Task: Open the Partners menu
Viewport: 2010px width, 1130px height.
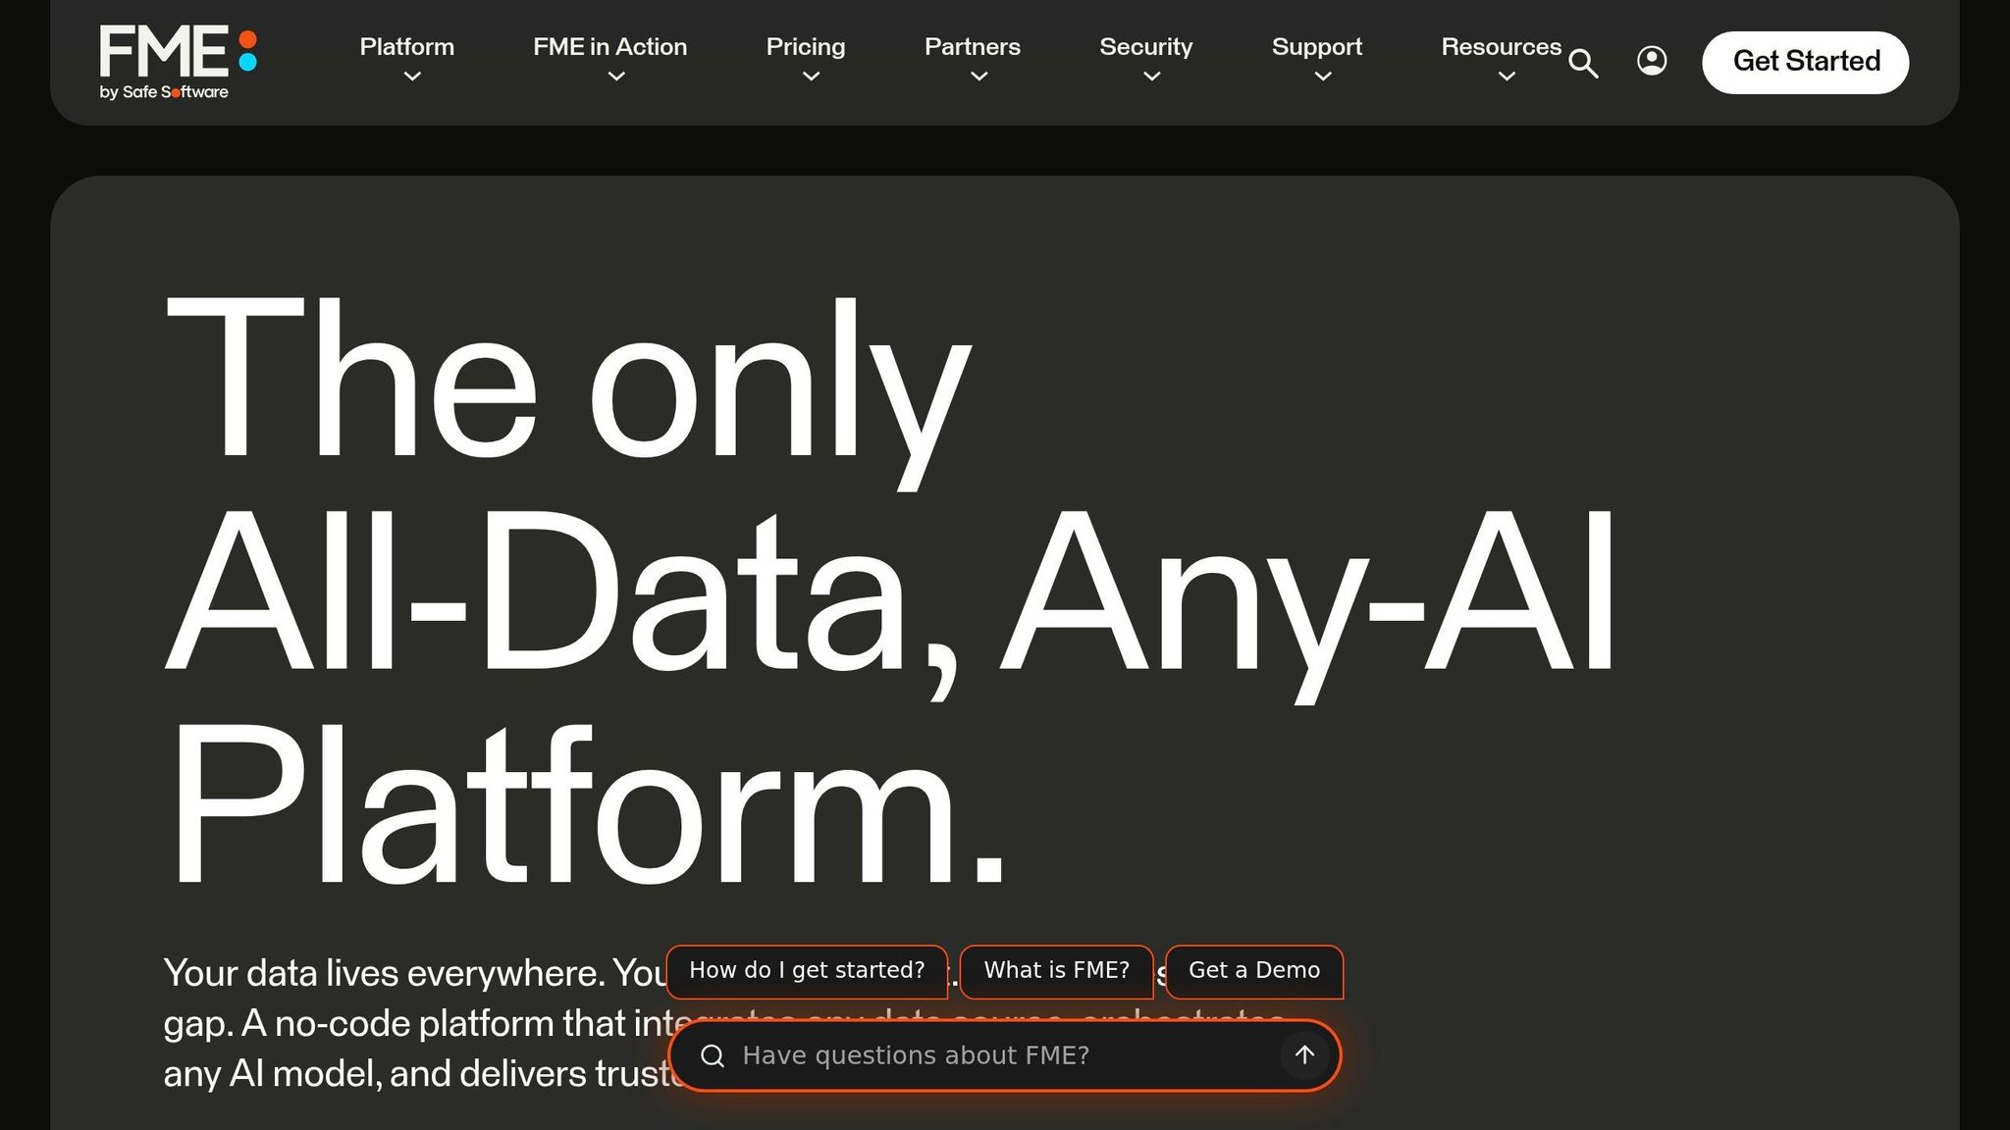Action: (x=973, y=47)
